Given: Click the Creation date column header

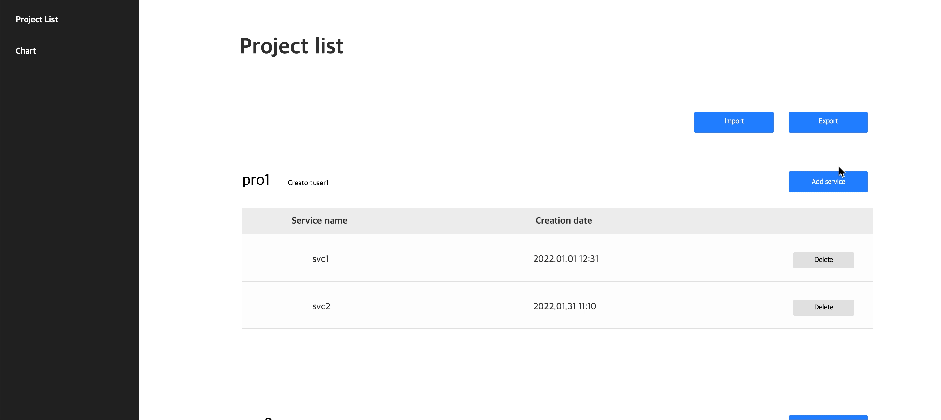Looking at the screenshot, I should coord(563,220).
